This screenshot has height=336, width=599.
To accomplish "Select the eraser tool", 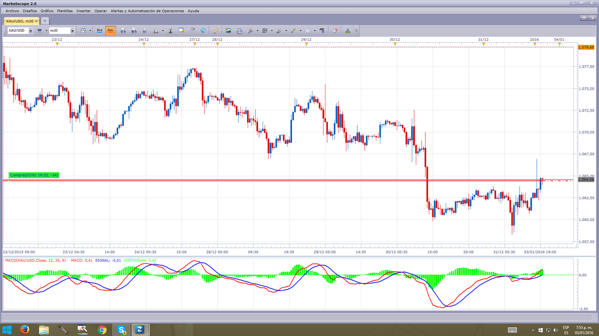I will [x=335, y=30].
